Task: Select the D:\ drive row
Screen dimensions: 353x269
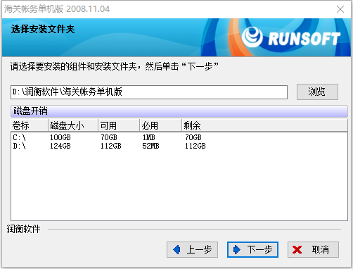Action: click(179, 146)
